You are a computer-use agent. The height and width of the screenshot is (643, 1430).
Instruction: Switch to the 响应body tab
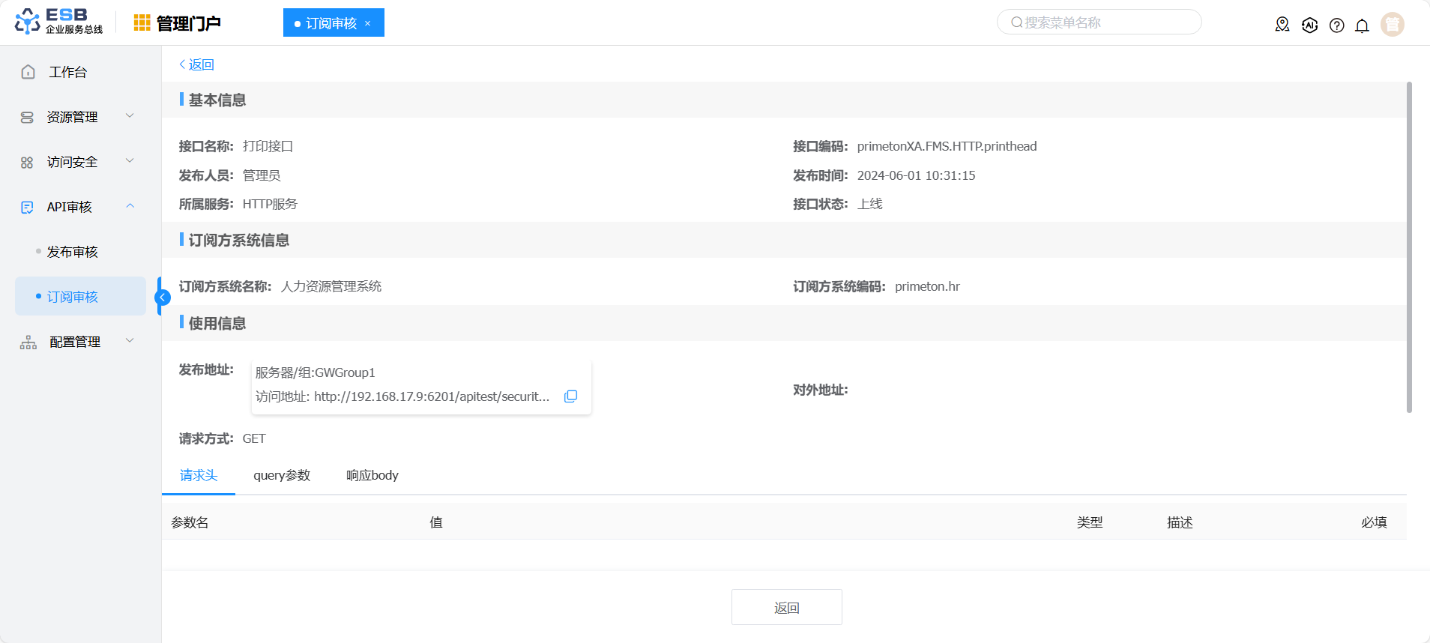[x=372, y=475]
